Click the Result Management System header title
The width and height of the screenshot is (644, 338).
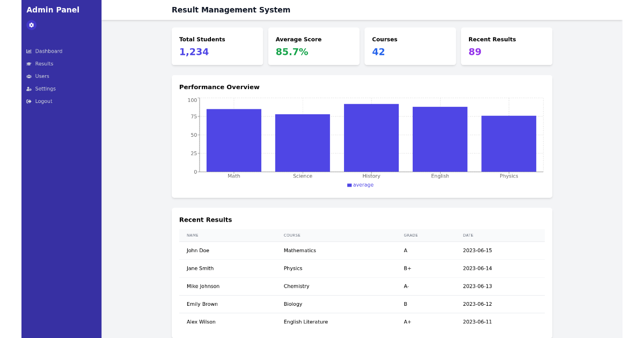(x=231, y=10)
